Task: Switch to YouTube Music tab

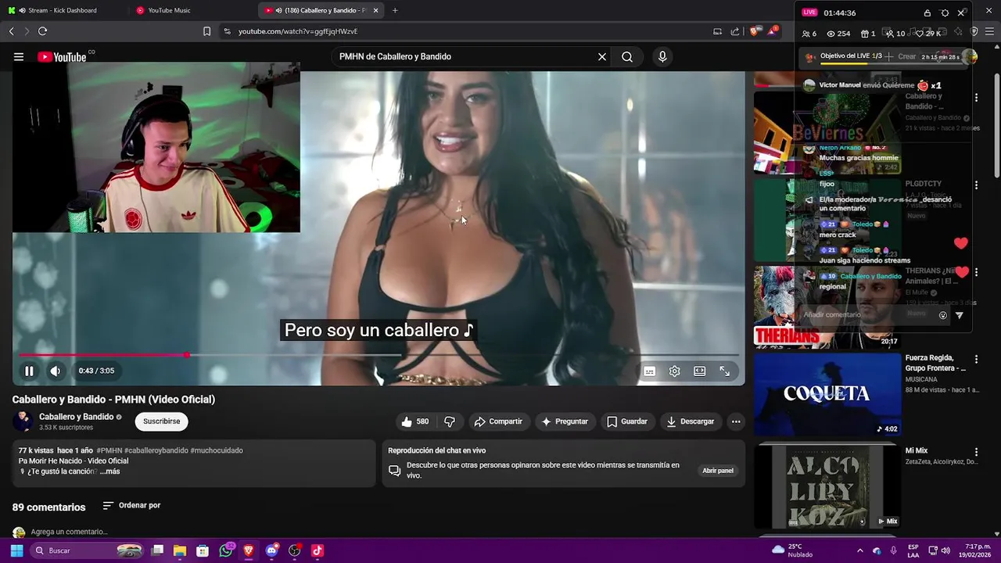Action: click(x=169, y=10)
